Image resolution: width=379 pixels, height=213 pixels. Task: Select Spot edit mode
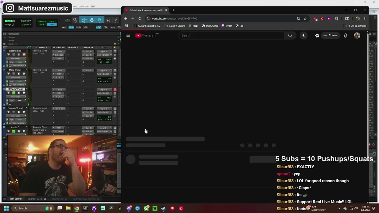click(52, 21)
